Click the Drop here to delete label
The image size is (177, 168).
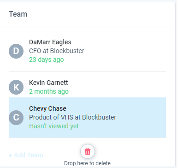coord(87,163)
